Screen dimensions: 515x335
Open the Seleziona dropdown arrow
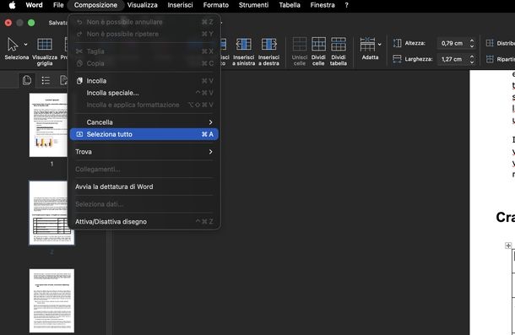coord(25,45)
